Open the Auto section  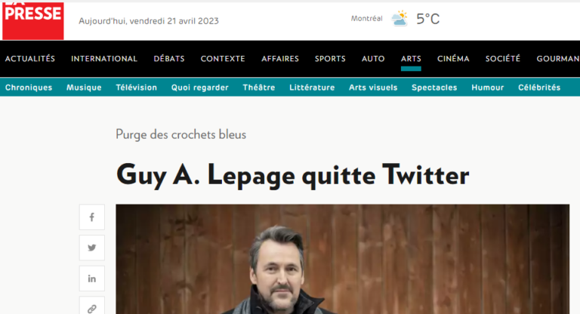[373, 59]
